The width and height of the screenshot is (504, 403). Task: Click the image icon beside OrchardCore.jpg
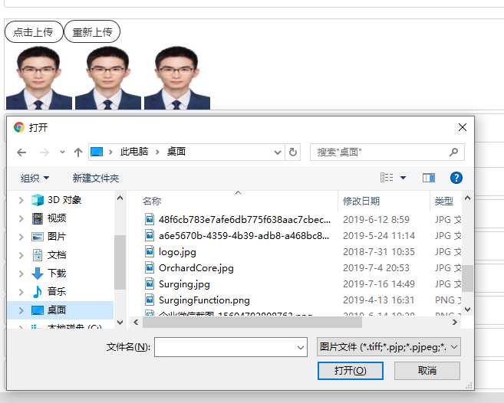[x=150, y=267]
